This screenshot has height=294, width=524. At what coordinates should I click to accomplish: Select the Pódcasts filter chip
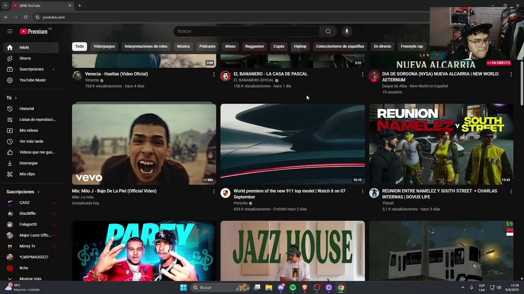tap(207, 47)
